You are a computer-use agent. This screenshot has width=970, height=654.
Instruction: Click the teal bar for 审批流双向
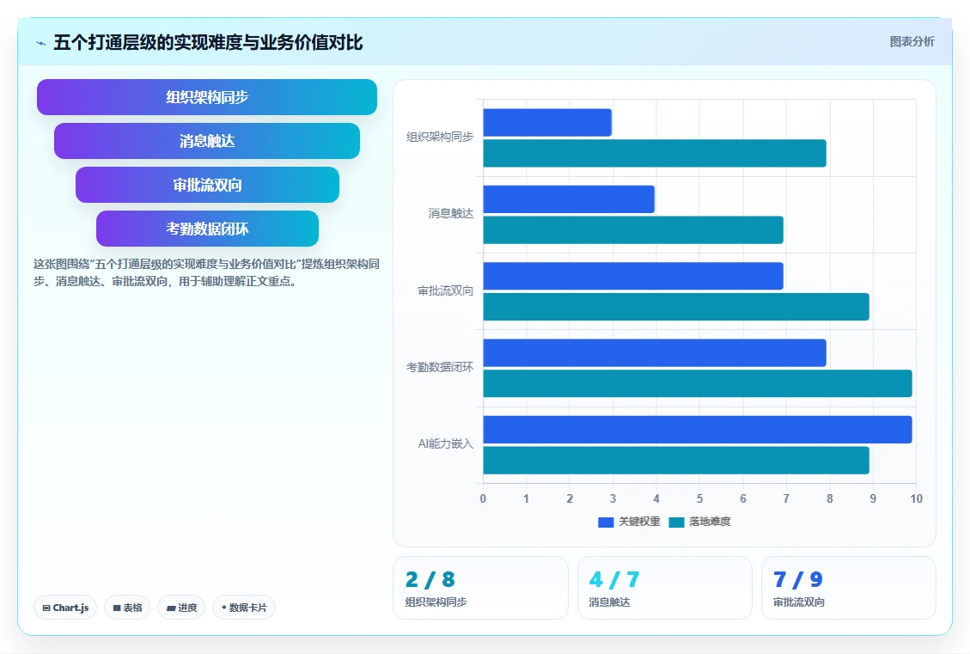coord(676,307)
